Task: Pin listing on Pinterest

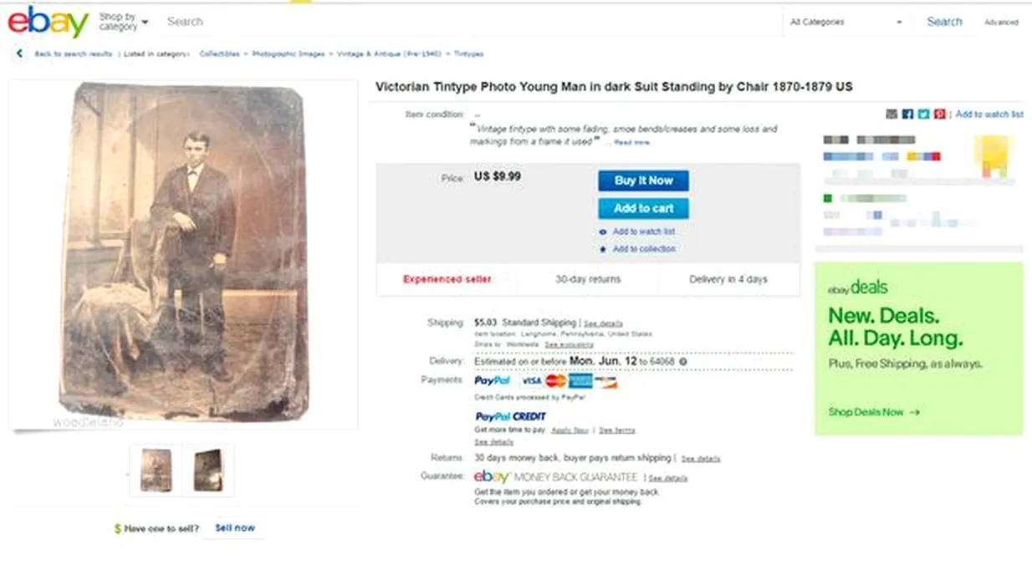Action: 939,114
